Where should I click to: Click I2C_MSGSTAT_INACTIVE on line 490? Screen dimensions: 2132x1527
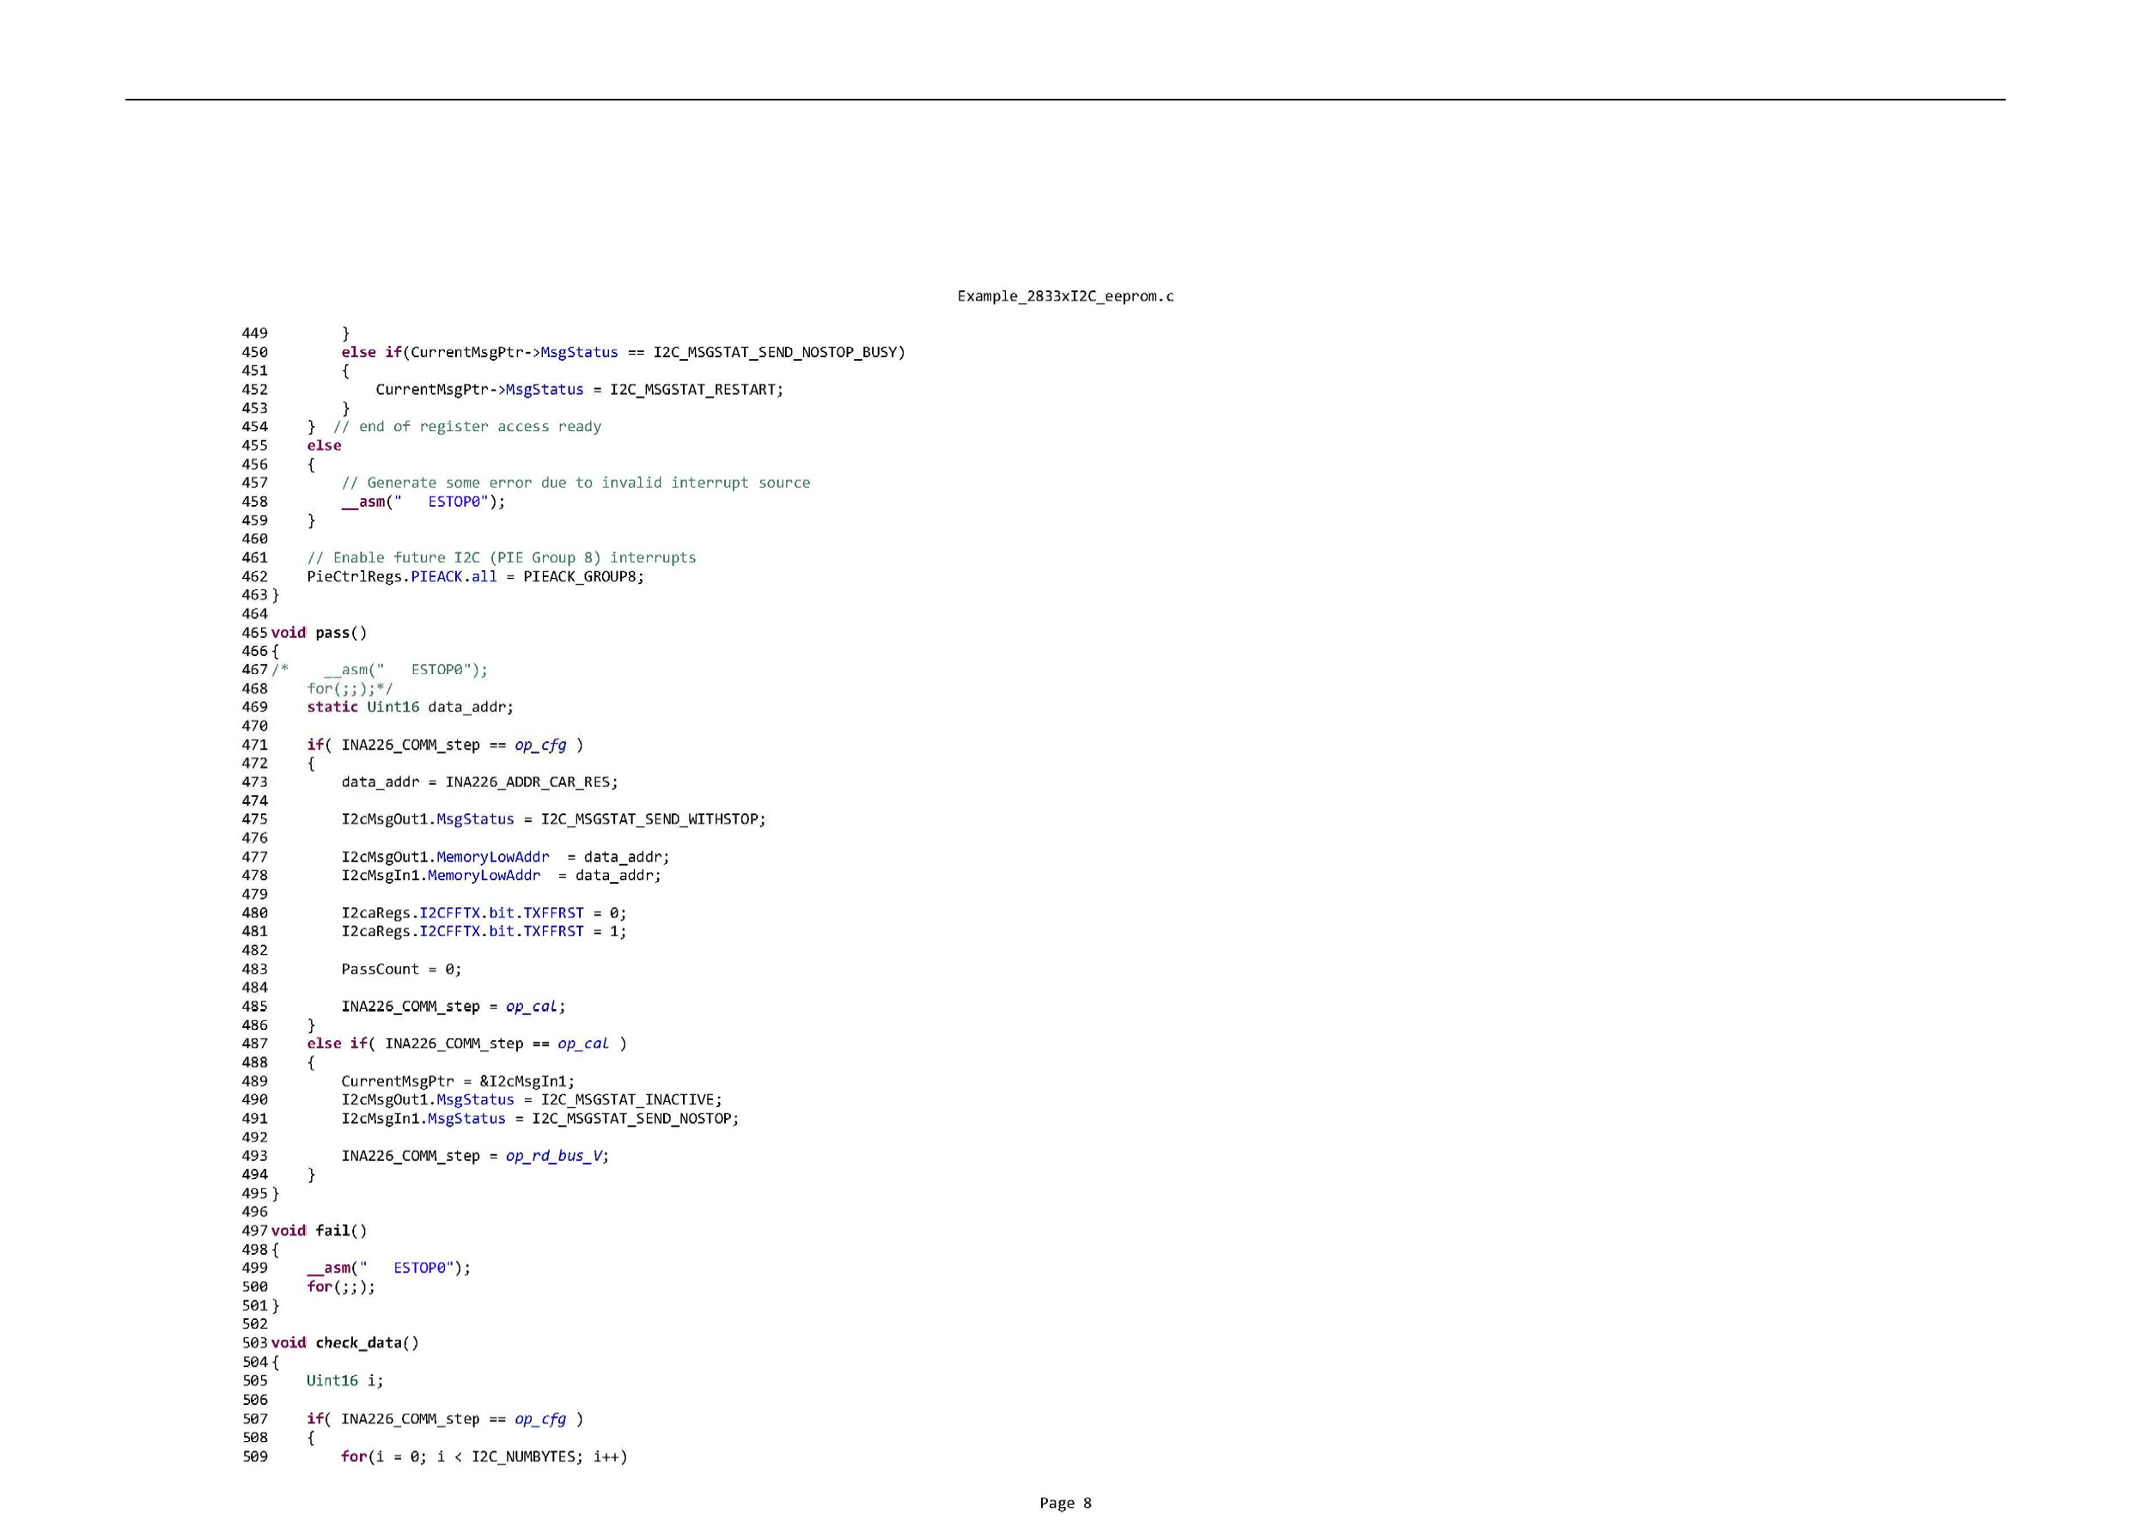628,1099
